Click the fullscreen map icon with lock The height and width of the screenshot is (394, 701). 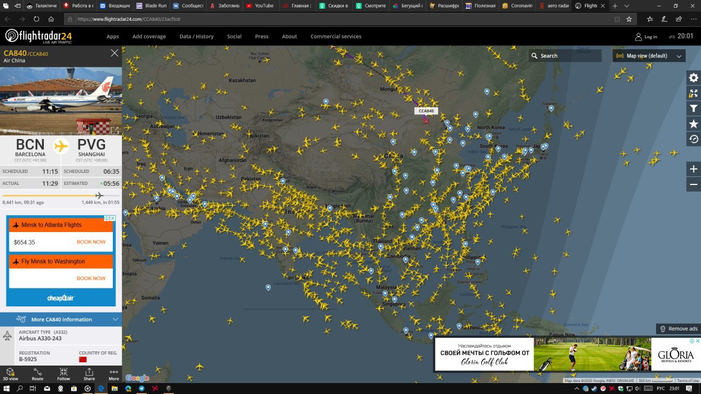tap(693, 93)
